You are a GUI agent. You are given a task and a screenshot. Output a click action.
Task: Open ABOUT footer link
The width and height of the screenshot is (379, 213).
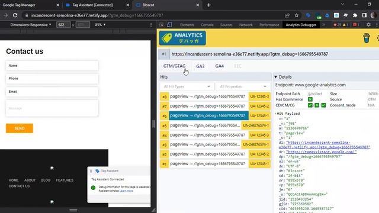[30, 180]
